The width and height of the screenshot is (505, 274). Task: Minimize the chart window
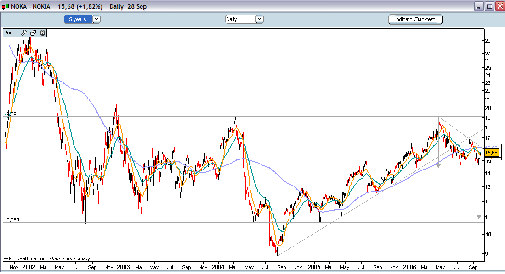(479, 6)
